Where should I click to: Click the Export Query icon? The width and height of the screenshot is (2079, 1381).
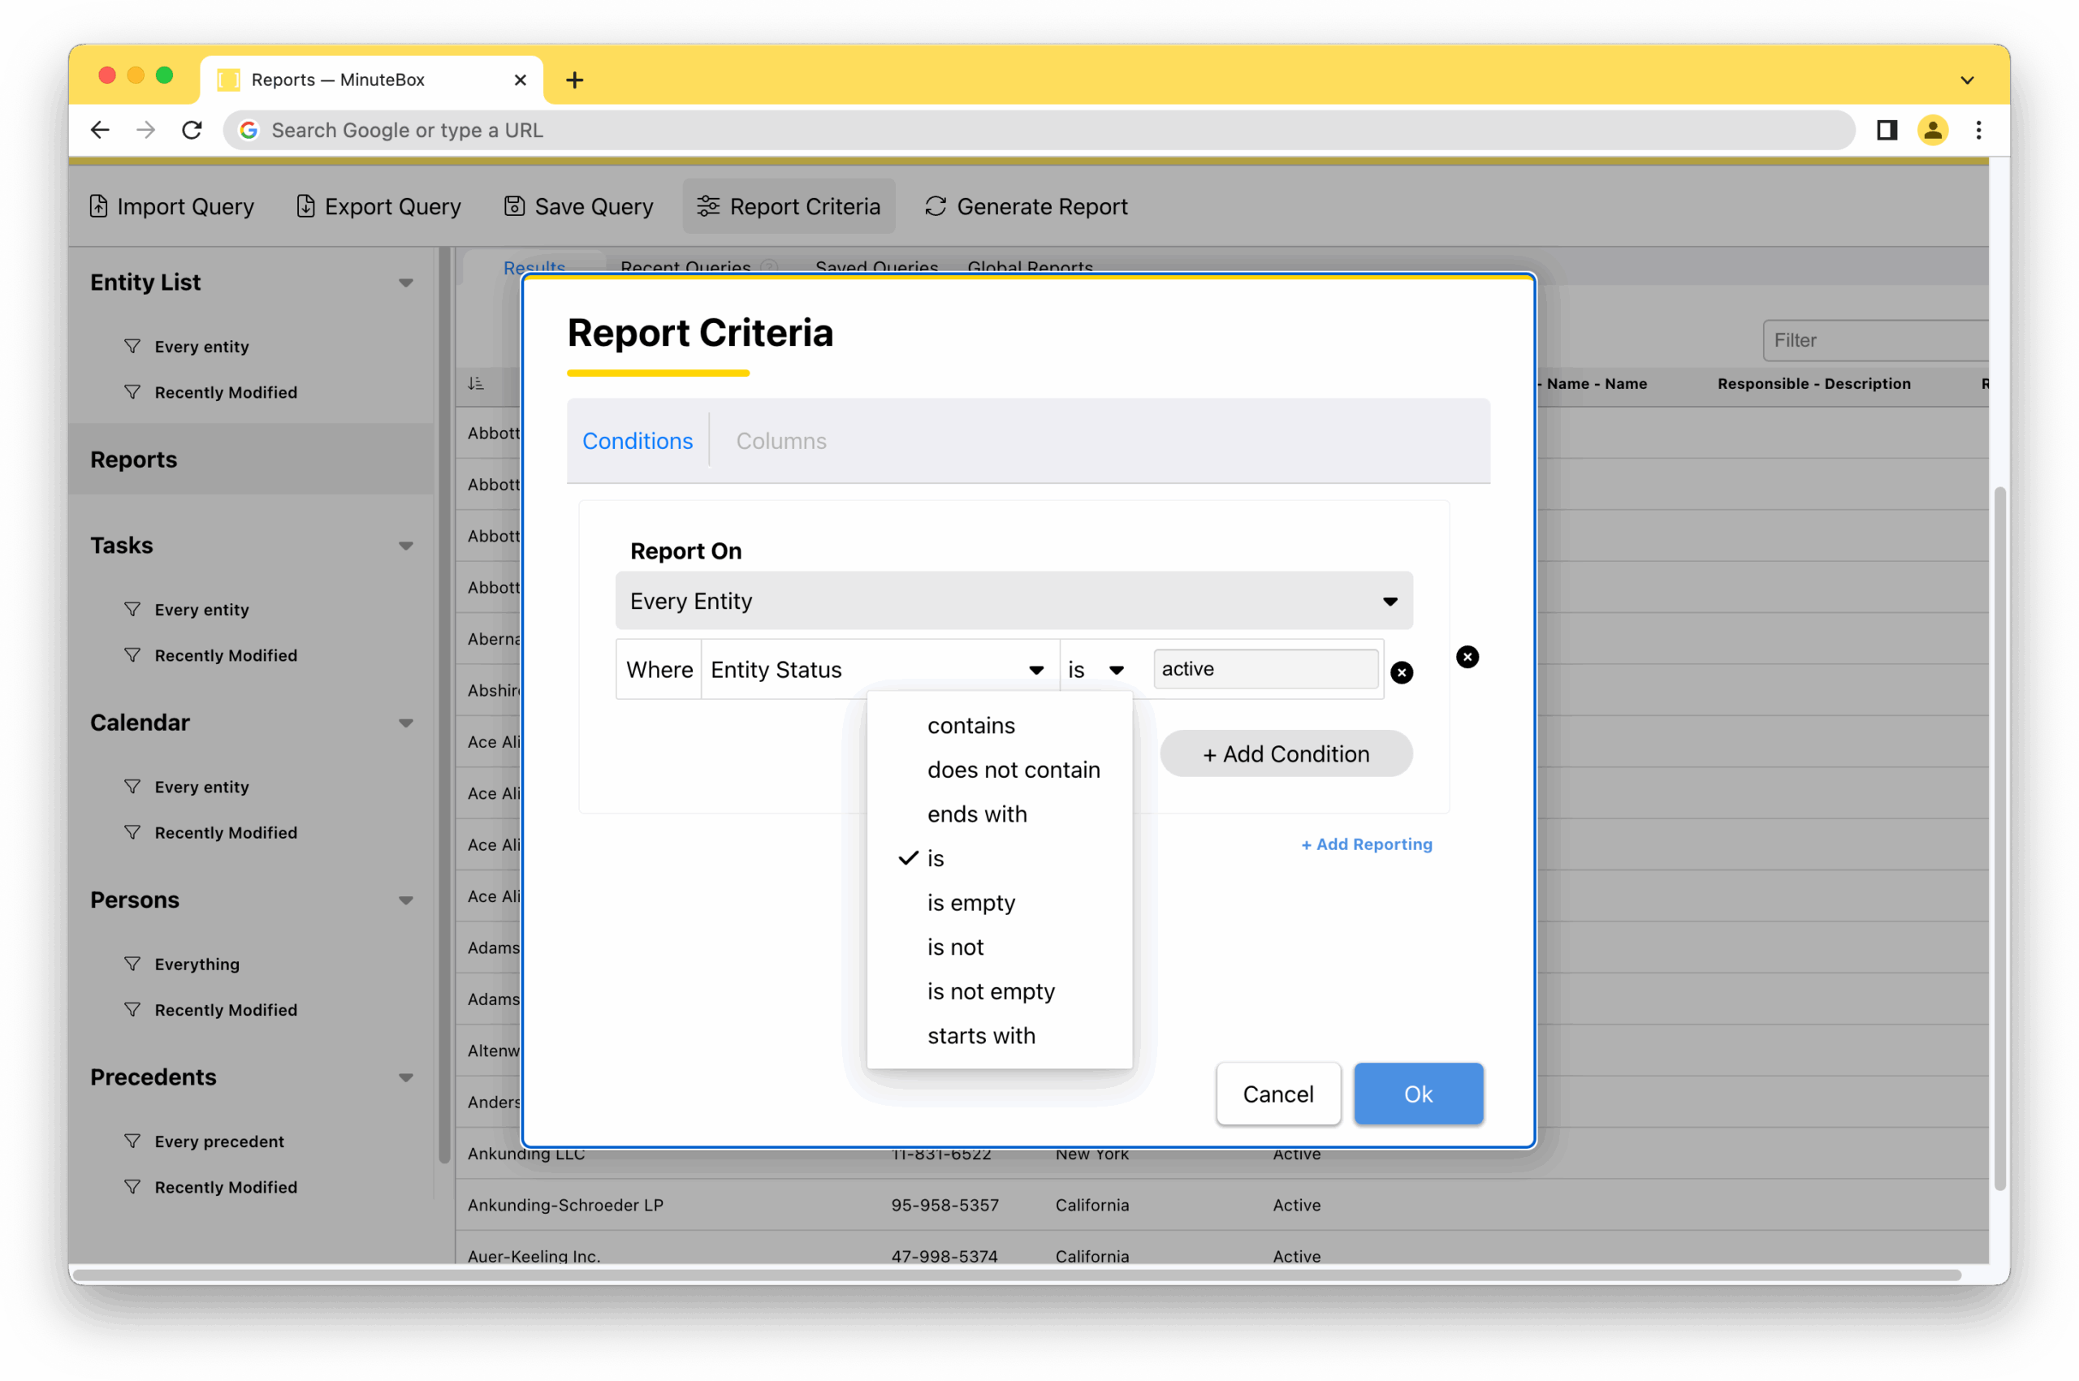tap(305, 206)
